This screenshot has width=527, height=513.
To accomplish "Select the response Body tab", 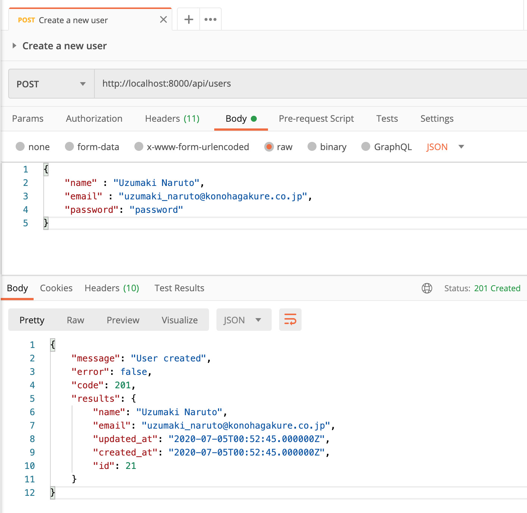I will tap(17, 288).
